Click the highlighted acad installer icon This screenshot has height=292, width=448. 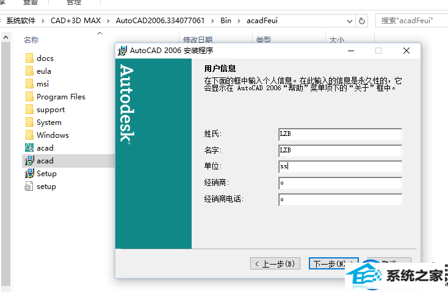(x=29, y=161)
